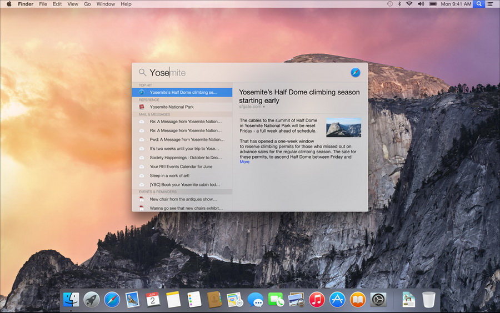Open the Help menu

click(x=126, y=4)
